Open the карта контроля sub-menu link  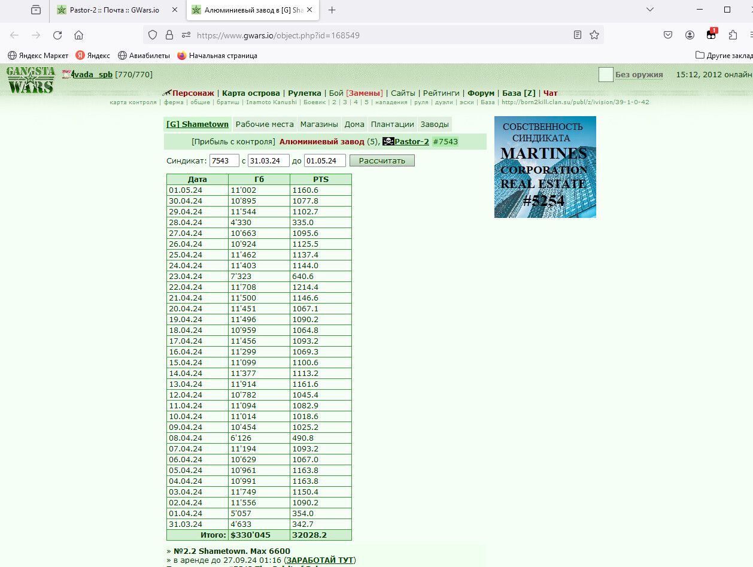133,102
